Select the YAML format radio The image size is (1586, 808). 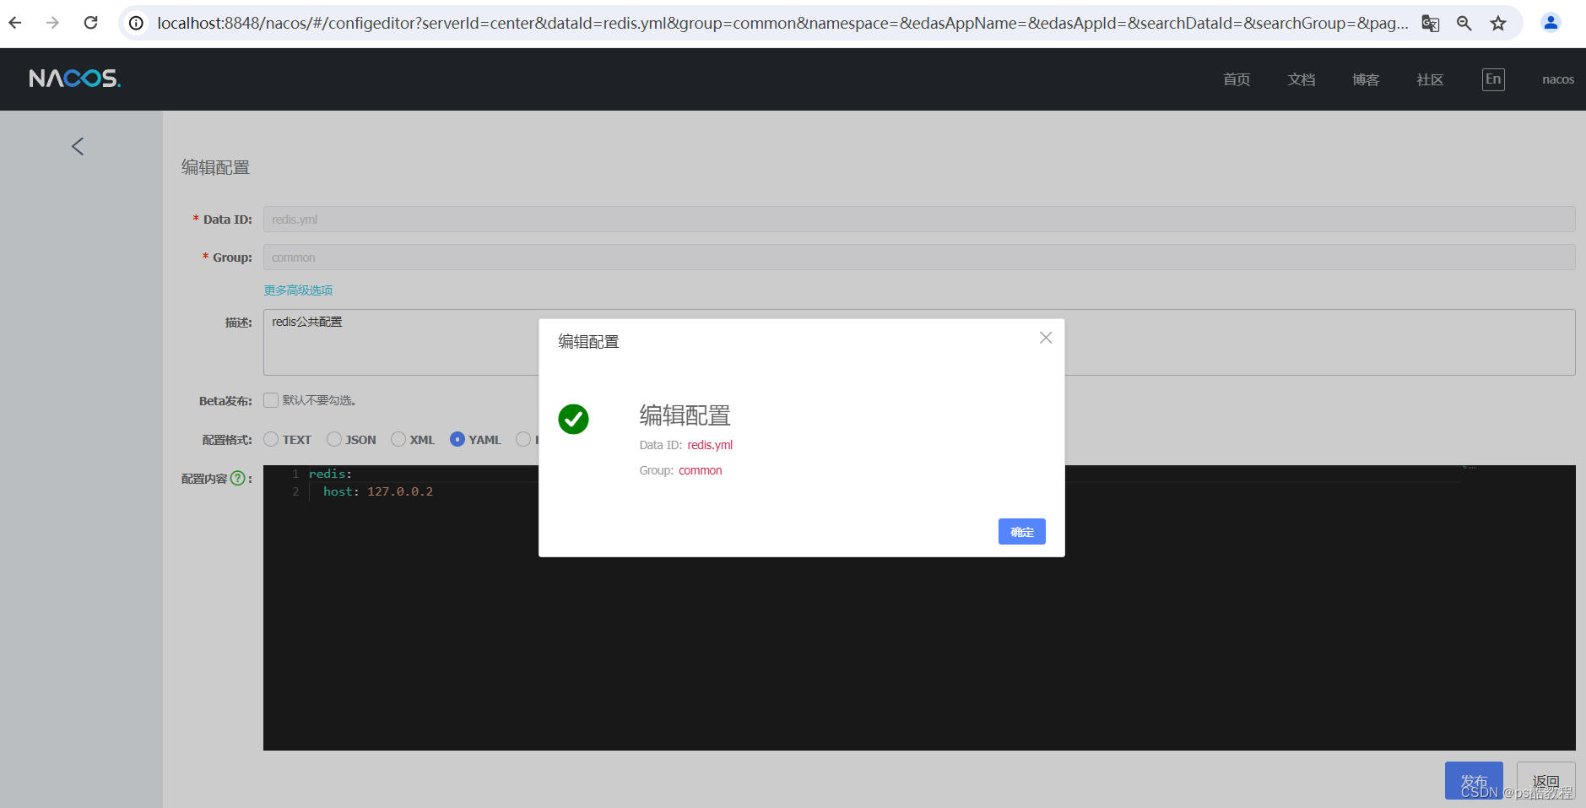(x=457, y=439)
